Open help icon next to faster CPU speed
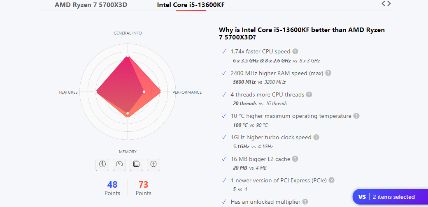The image size is (428, 207). point(295,51)
